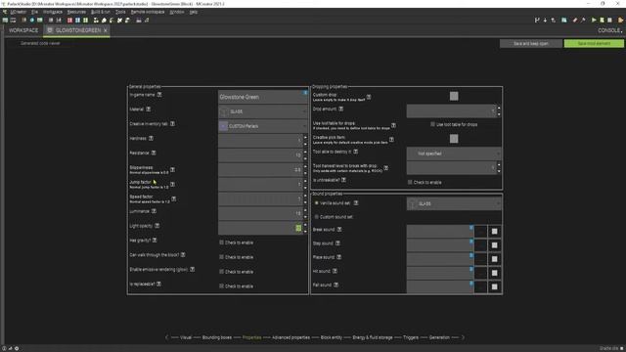Click the red toolbar icon left of the blue one
The image size is (626, 352).
point(69,20)
